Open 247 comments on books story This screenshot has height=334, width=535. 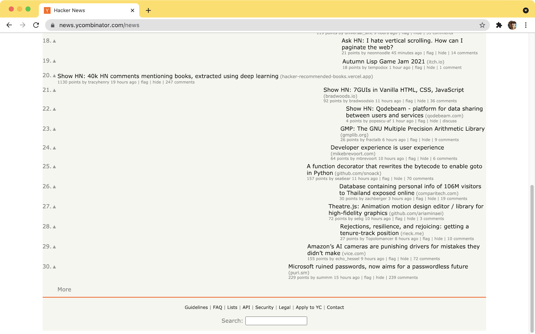coord(180,82)
